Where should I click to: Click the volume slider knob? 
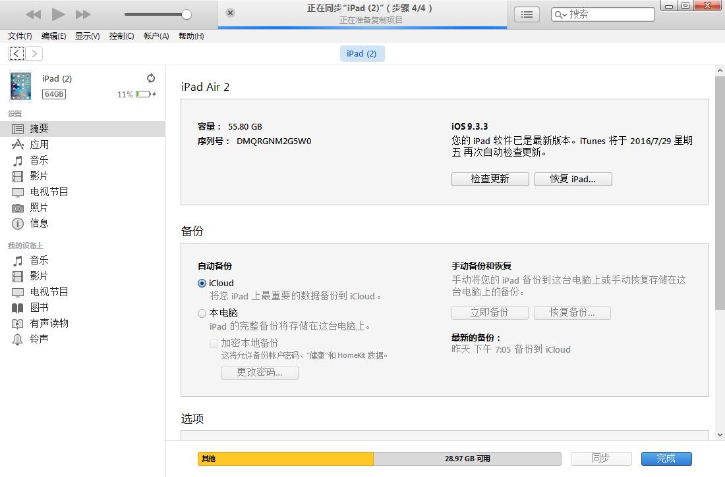[x=187, y=14]
